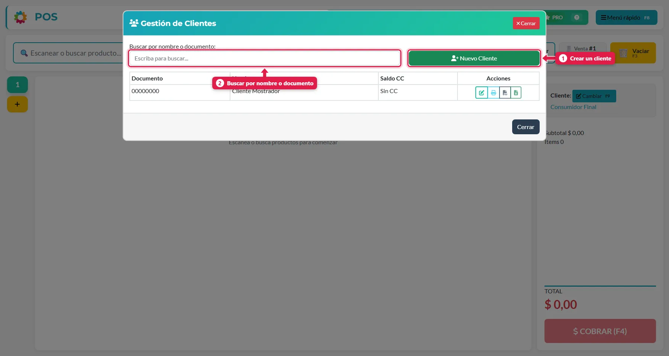The image size is (669, 356).
Task: Click the Vaciar trash button
Action: [x=633, y=53]
